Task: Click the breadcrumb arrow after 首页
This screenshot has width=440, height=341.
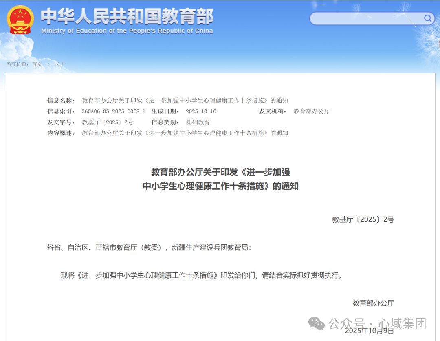Action: click(x=49, y=64)
